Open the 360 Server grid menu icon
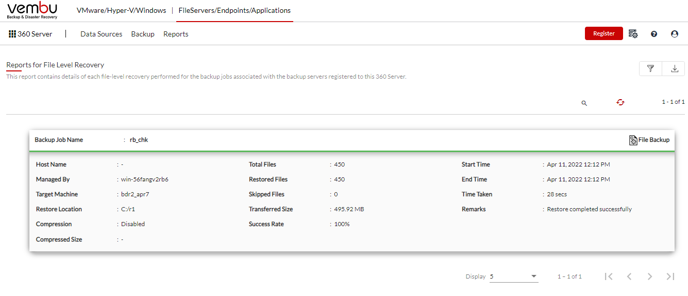 tap(12, 34)
